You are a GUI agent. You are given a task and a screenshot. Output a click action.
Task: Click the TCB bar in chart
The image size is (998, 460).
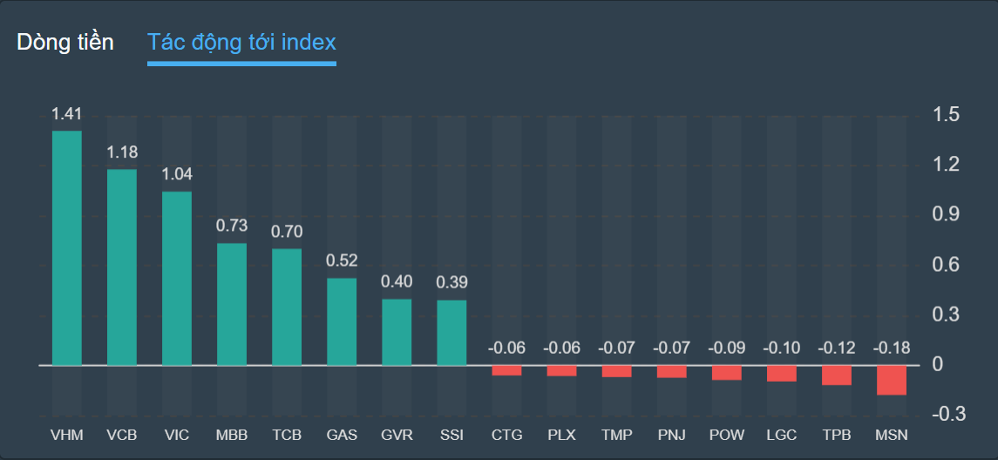point(287,307)
